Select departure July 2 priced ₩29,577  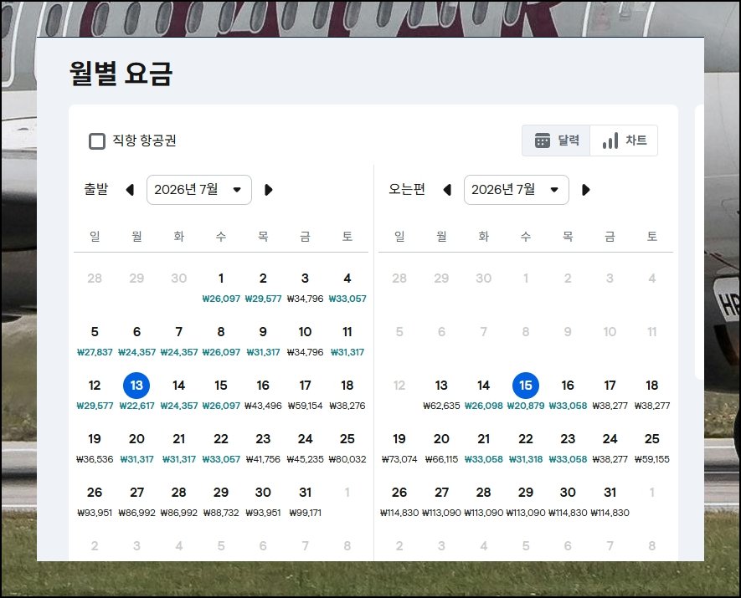pos(263,287)
